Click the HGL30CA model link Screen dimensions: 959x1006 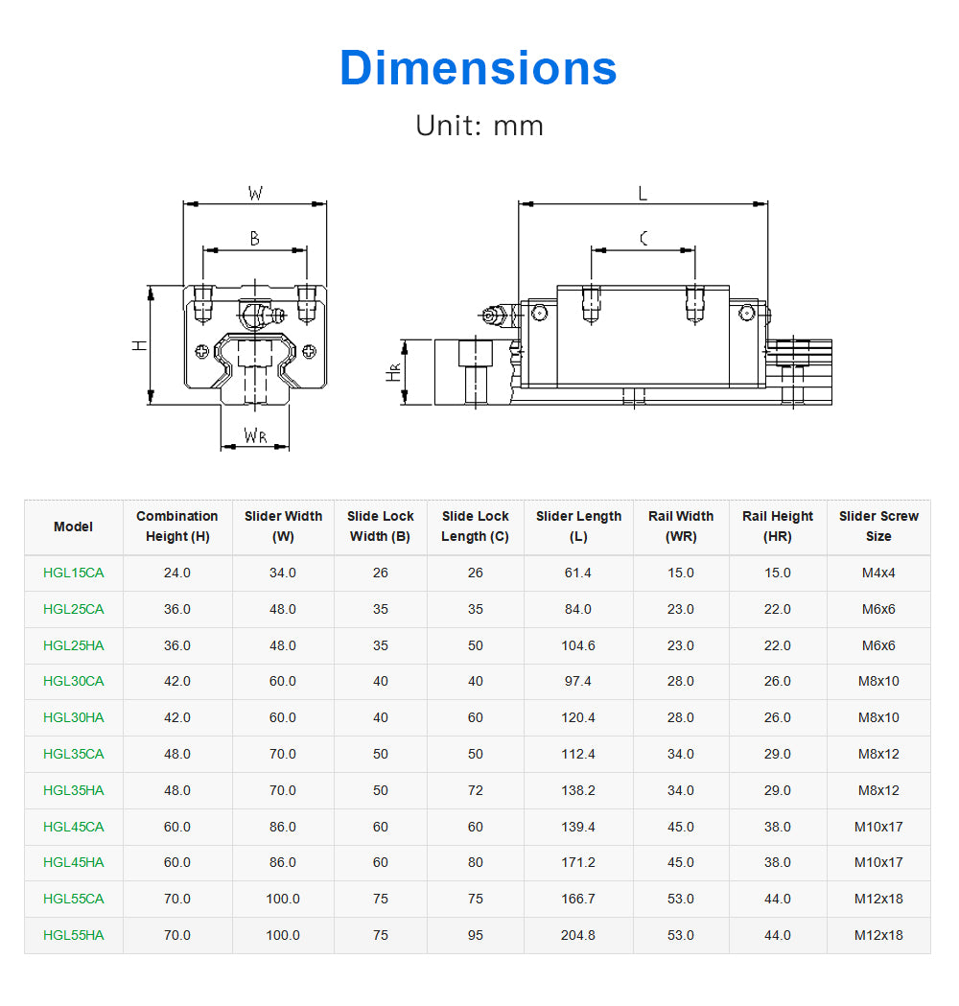pos(74,681)
